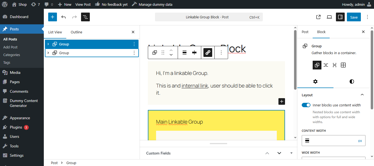
Task: Open the WordPress logo menu
Action: pos(4,4)
